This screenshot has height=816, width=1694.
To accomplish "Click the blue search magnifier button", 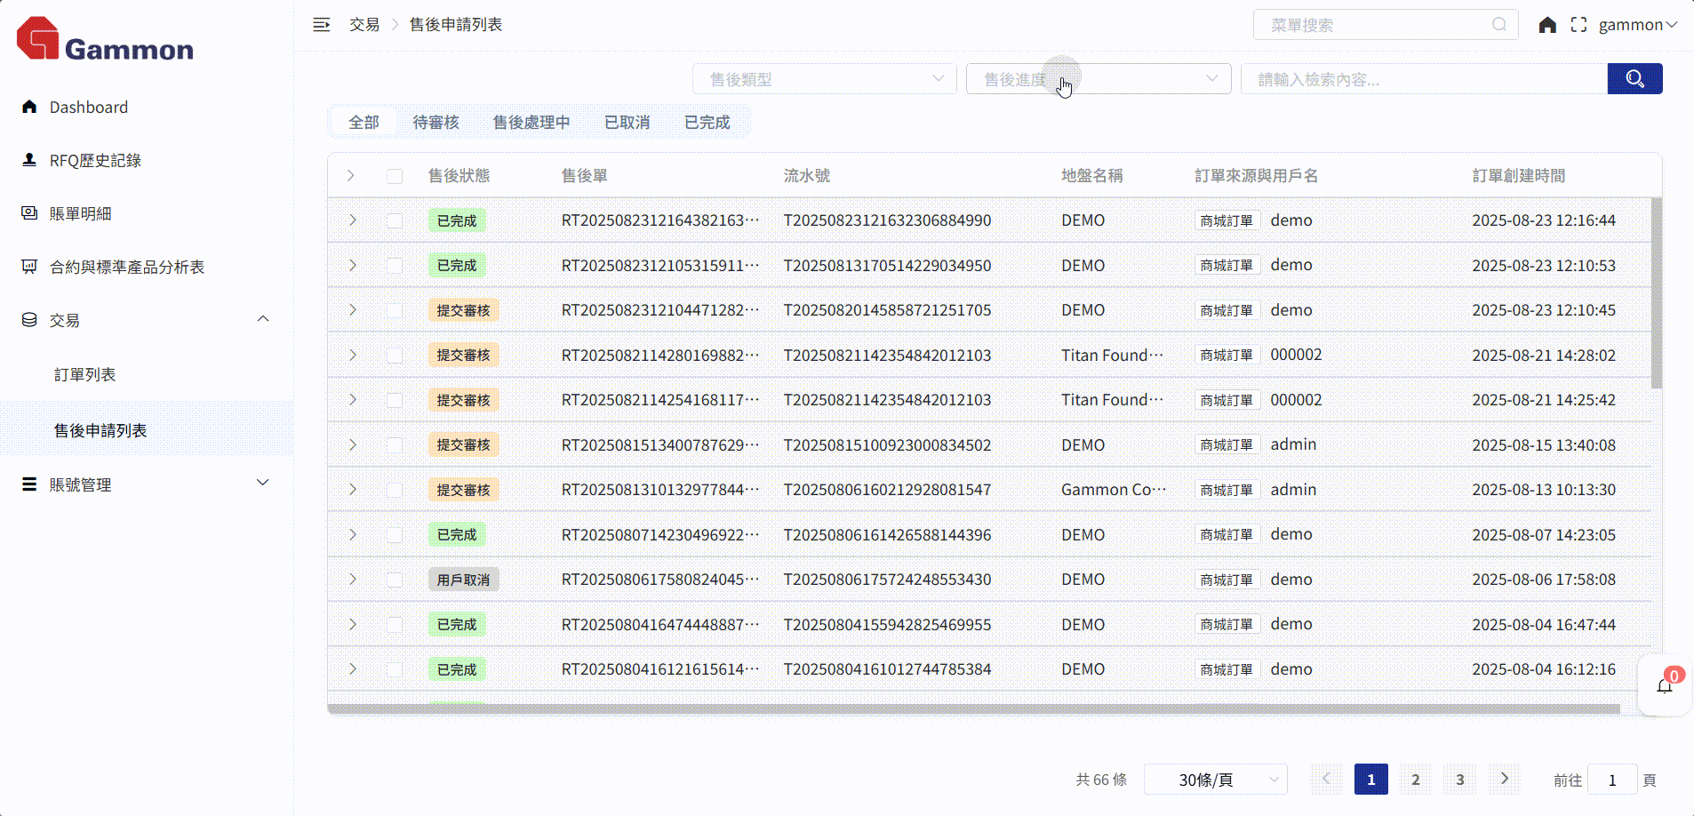I will [x=1634, y=79].
